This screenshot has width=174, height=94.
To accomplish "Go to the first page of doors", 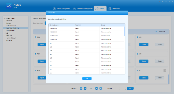I will (81, 88).
